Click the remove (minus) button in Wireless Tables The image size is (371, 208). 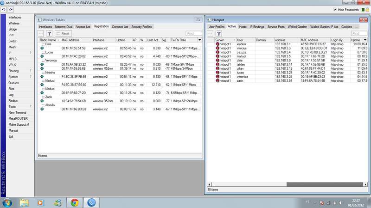pos(41,33)
